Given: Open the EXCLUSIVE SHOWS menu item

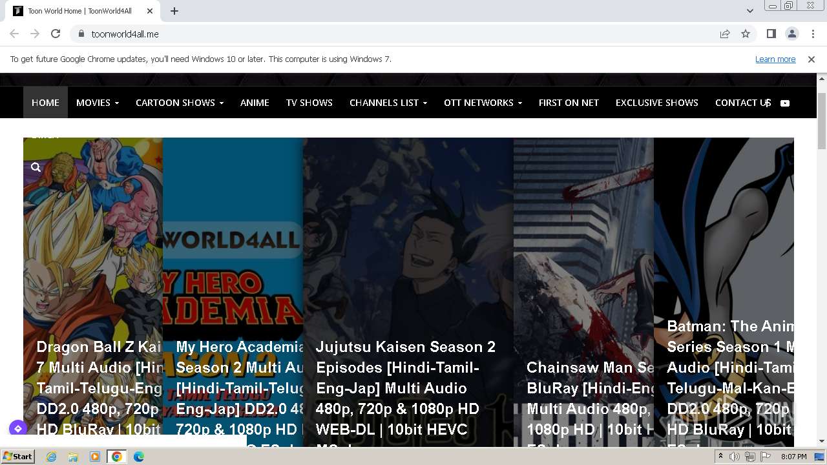Looking at the screenshot, I should 657,103.
